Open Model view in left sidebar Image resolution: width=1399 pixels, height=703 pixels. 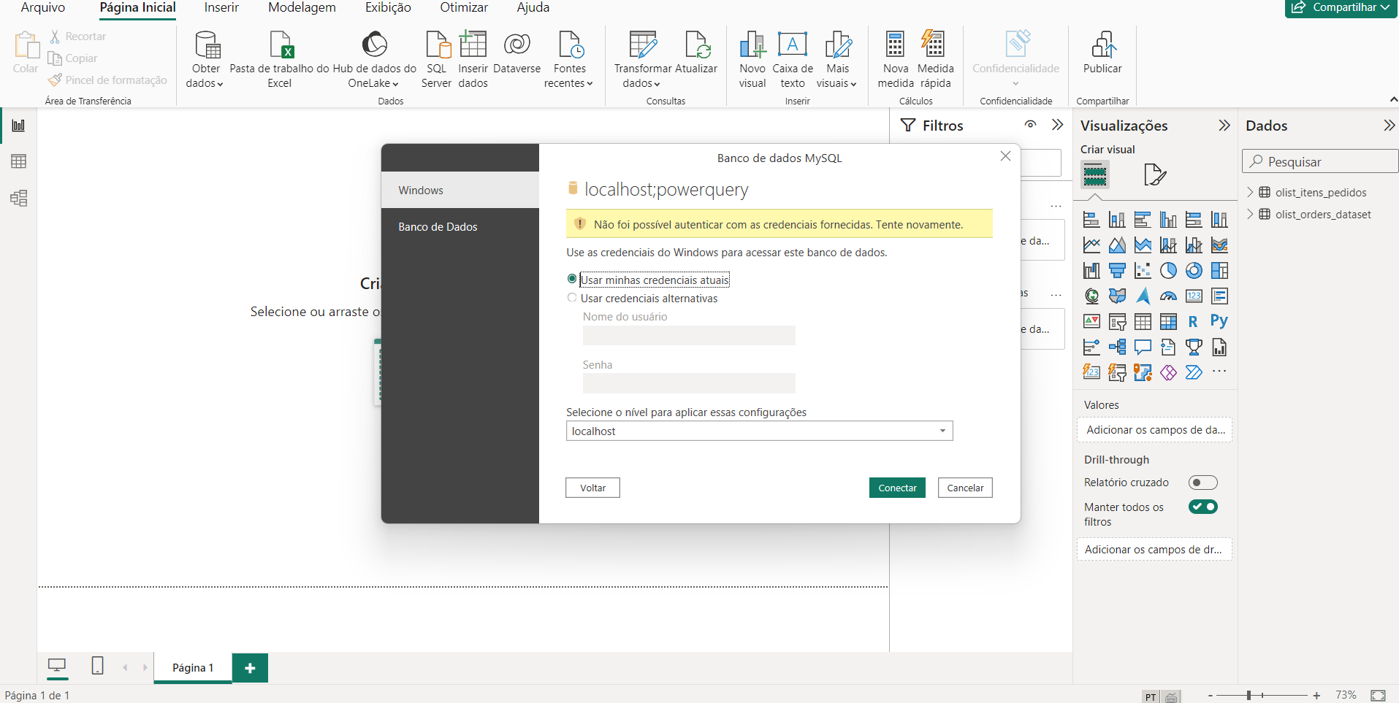click(18, 198)
